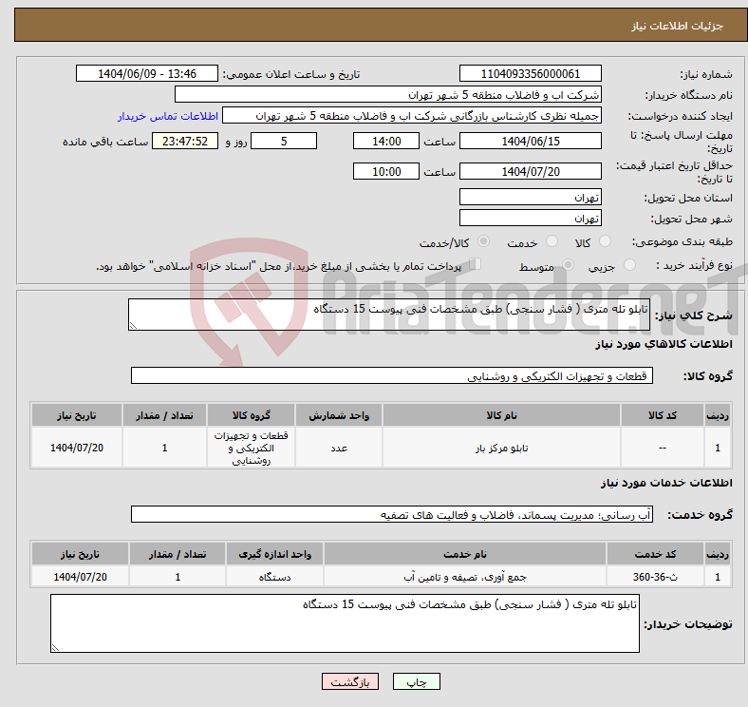Image resolution: width=748 pixels, height=707 pixels.
Task: Click the کد کالا column header
Action: (x=663, y=415)
